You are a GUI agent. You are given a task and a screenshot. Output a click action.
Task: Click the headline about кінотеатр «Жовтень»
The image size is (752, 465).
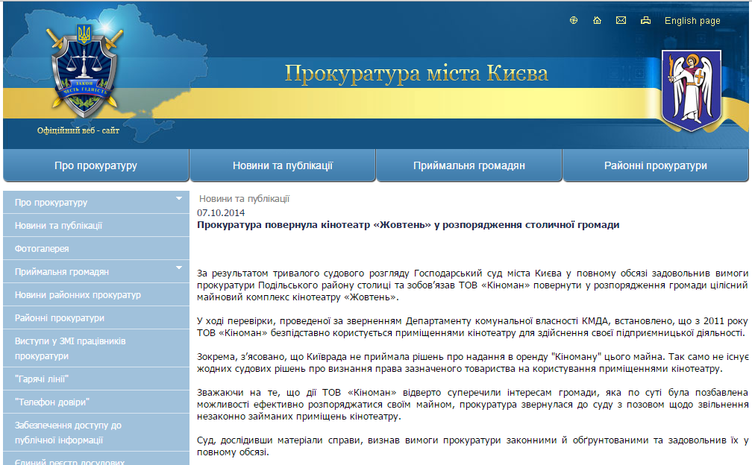(408, 224)
